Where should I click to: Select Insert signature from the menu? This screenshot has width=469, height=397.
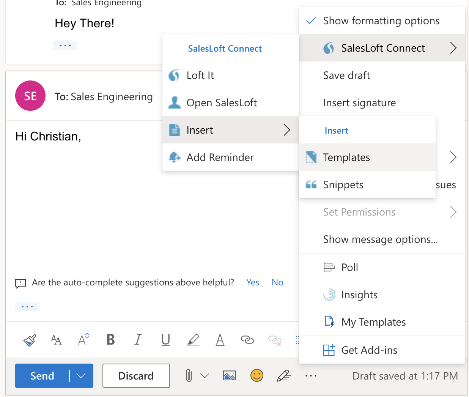point(359,102)
